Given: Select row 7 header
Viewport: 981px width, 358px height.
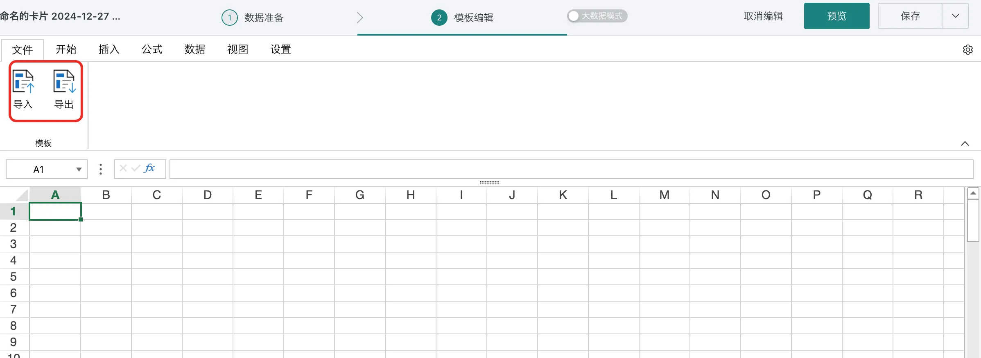Looking at the screenshot, I should [14, 309].
